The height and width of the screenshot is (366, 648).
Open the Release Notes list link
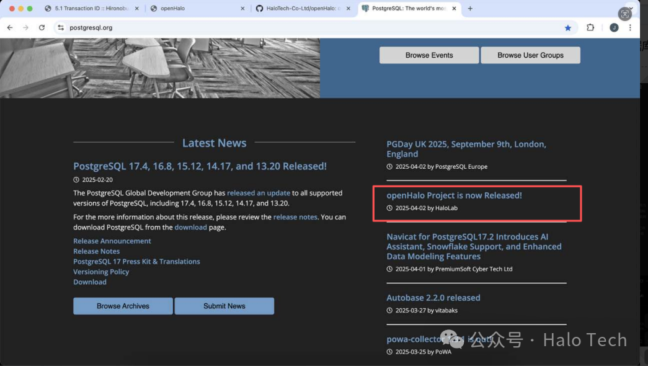tap(96, 251)
